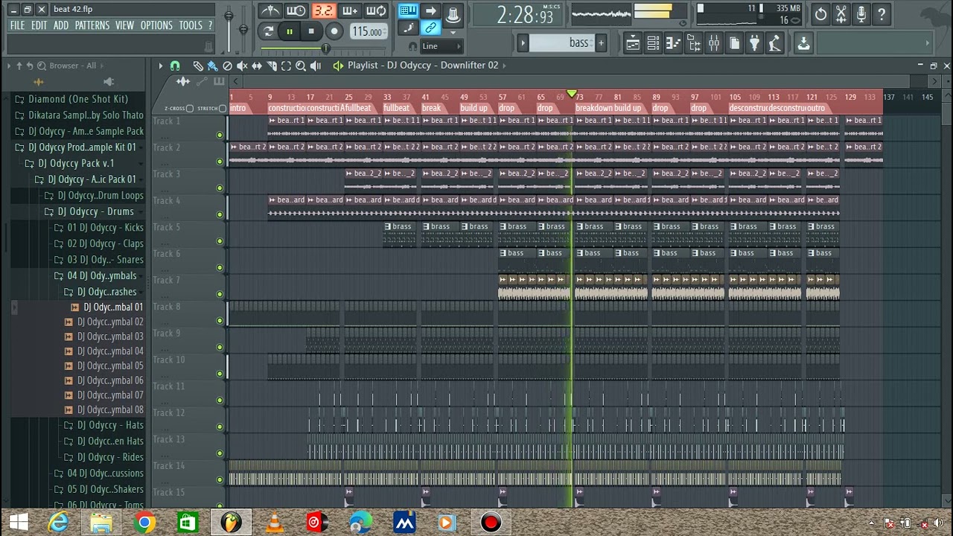953x536 pixels.
Task: Open the help question mark icon
Action: 882,14
